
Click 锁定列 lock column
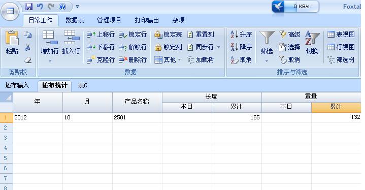click(168, 47)
